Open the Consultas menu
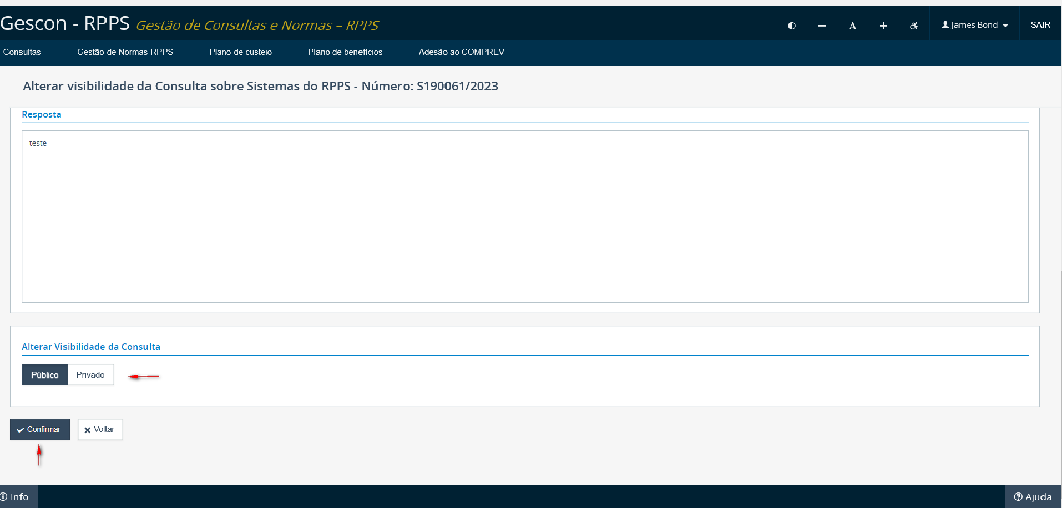 pos(22,52)
